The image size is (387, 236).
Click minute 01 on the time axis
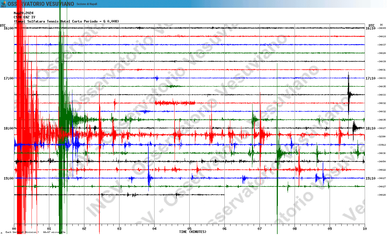[x=49, y=229]
